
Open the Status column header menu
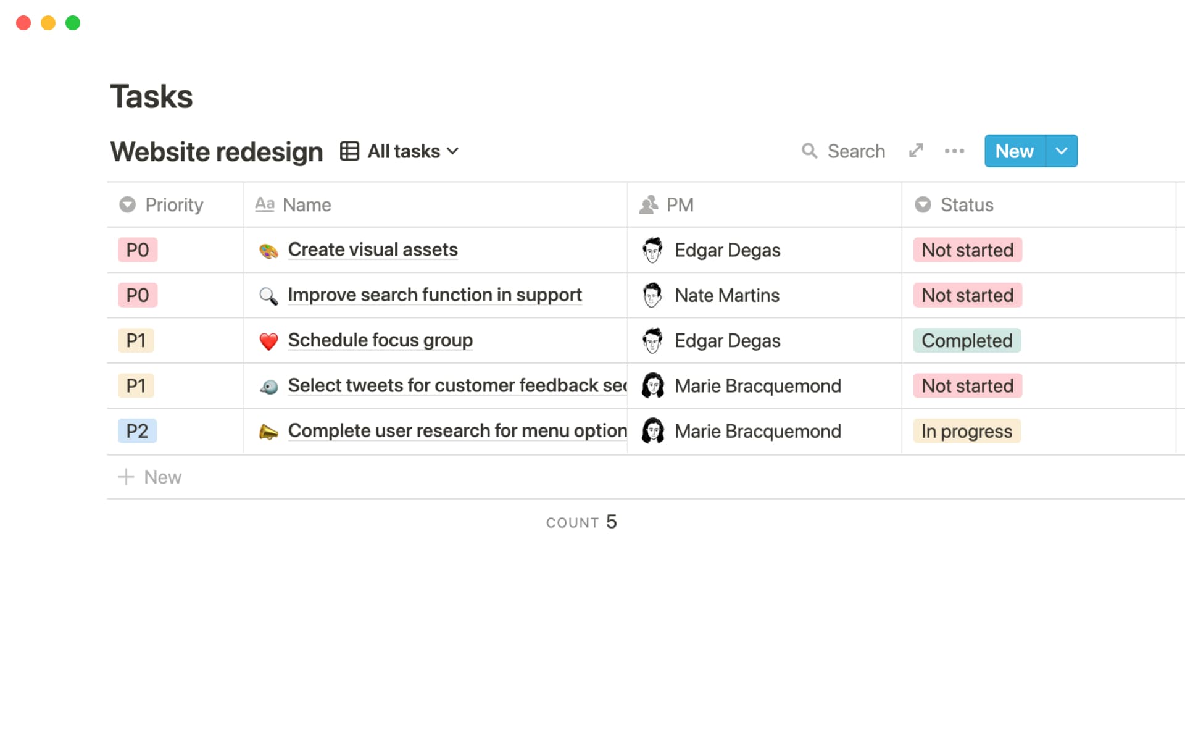(x=967, y=205)
